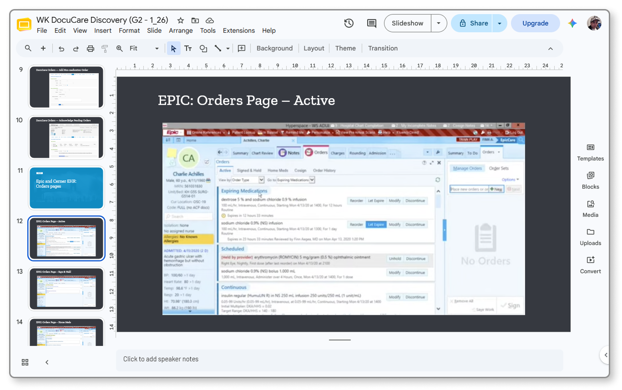
Task: Select slide 12 thumbnail
Action: pos(66,238)
